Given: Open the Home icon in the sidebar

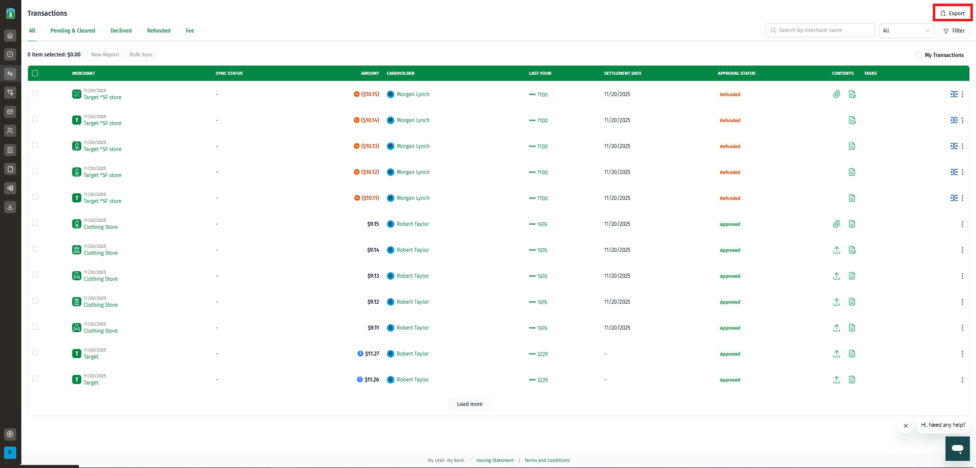Looking at the screenshot, I should pyautogui.click(x=10, y=36).
